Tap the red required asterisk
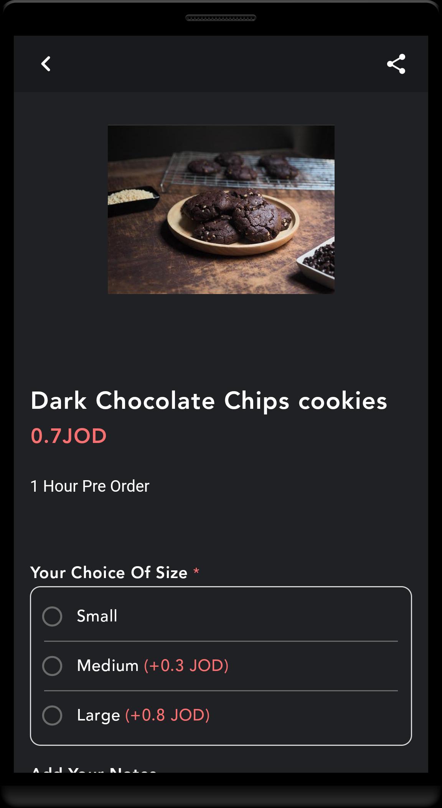This screenshot has width=442, height=808. coord(196,571)
